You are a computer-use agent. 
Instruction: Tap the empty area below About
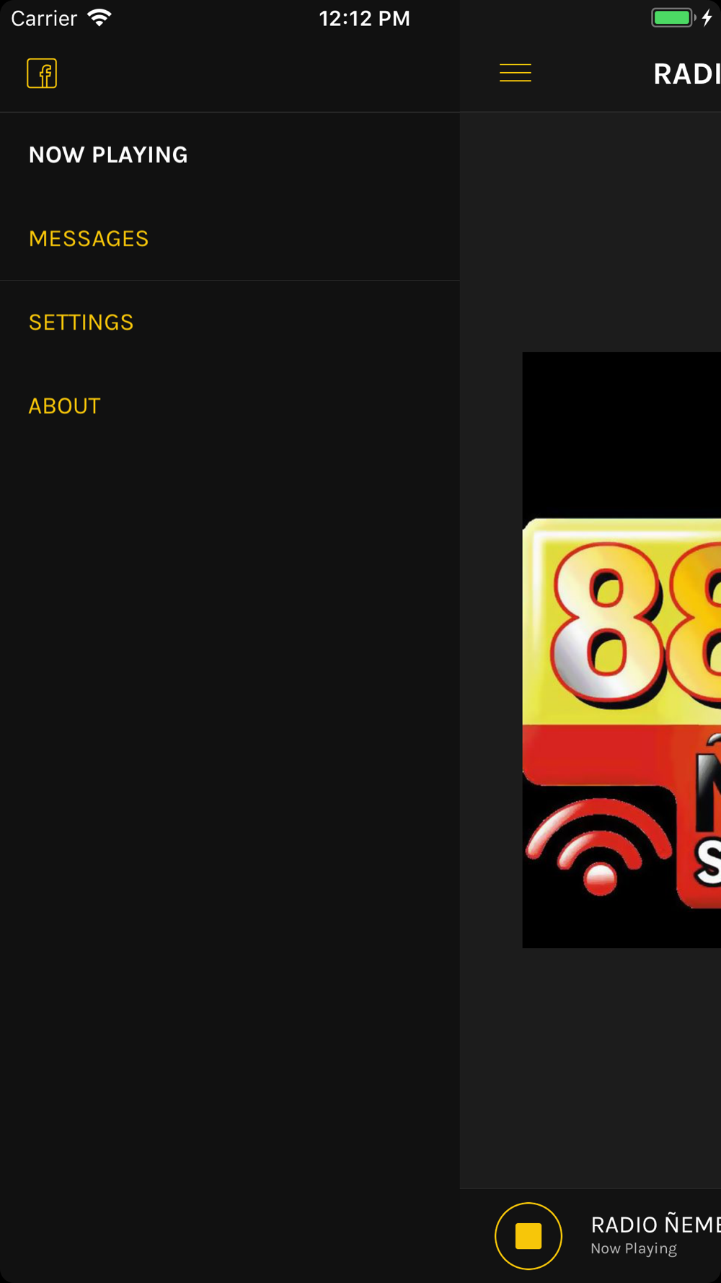point(229,794)
